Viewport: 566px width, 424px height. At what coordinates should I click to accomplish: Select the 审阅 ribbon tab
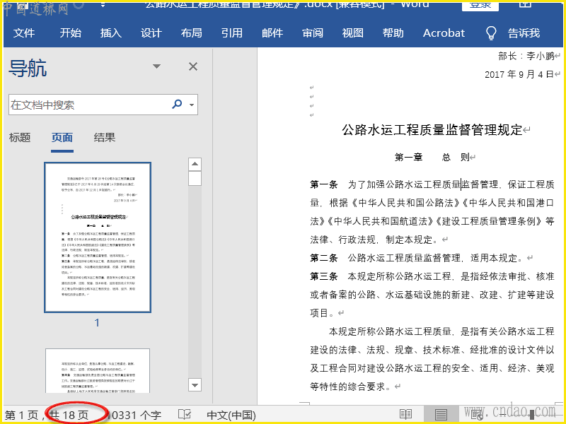pos(313,33)
